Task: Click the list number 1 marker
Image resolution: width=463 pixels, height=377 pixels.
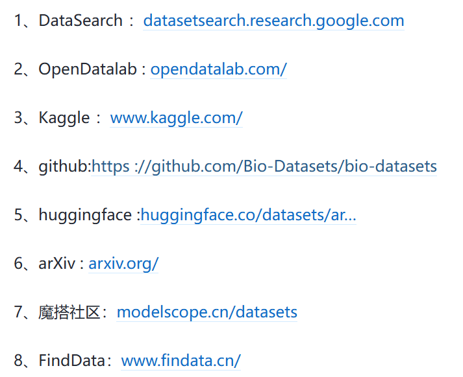Action: [18, 21]
